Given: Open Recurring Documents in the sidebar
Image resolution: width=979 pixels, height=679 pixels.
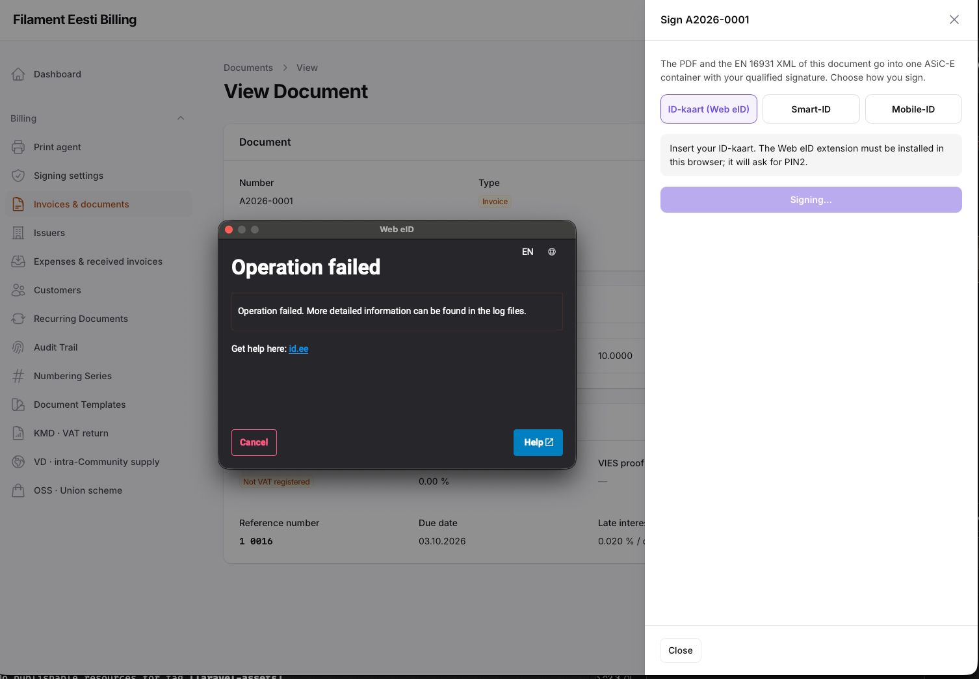Looking at the screenshot, I should pyautogui.click(x=99, y=319).
